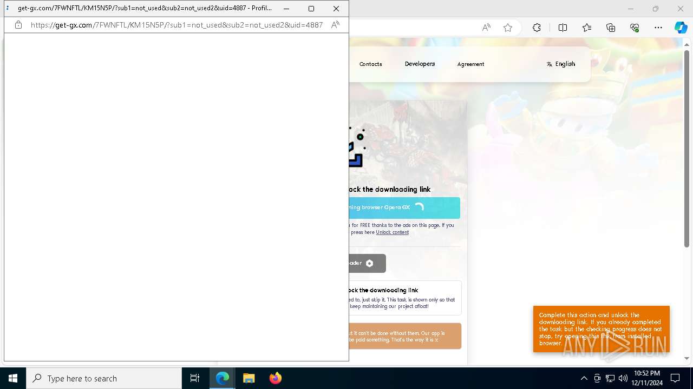Open the Windows Start menu
The width and height of the screenshot is (693, 389).
13,378
